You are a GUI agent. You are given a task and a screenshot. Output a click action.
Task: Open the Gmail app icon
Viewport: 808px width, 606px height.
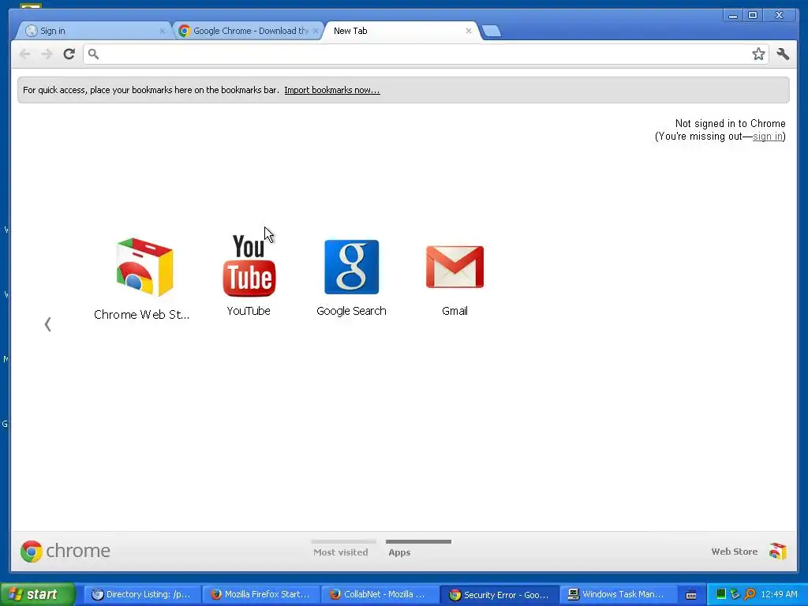click(454, 267)
